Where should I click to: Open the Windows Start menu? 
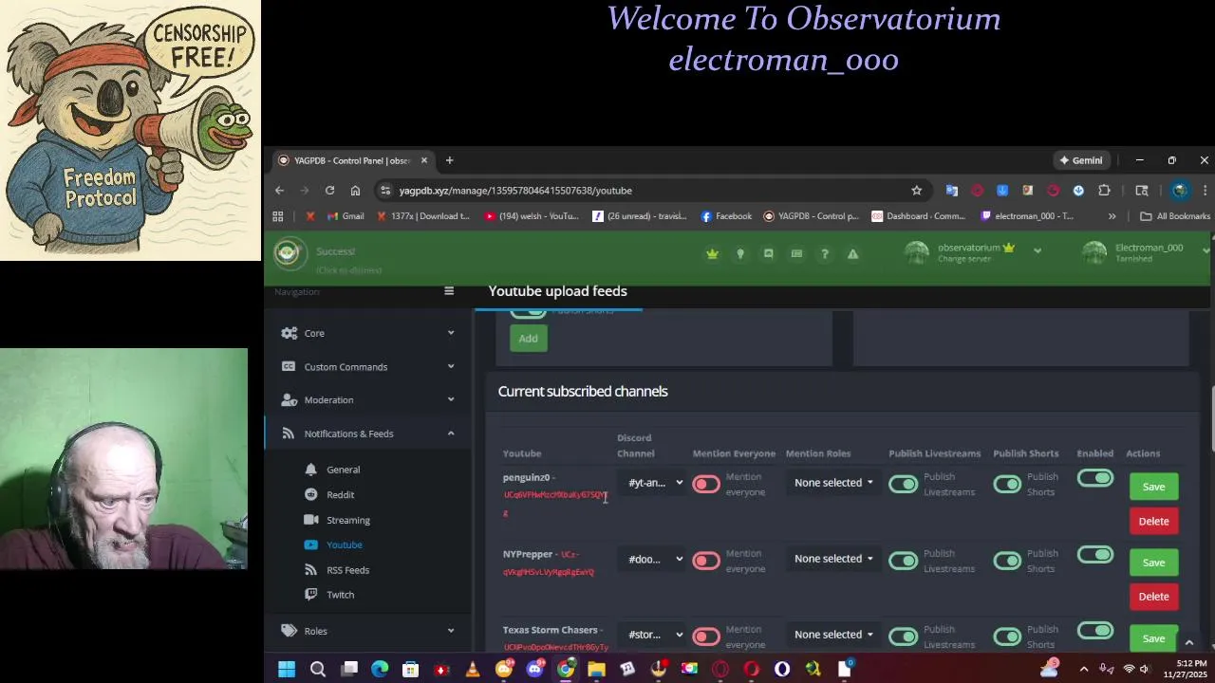287,670
